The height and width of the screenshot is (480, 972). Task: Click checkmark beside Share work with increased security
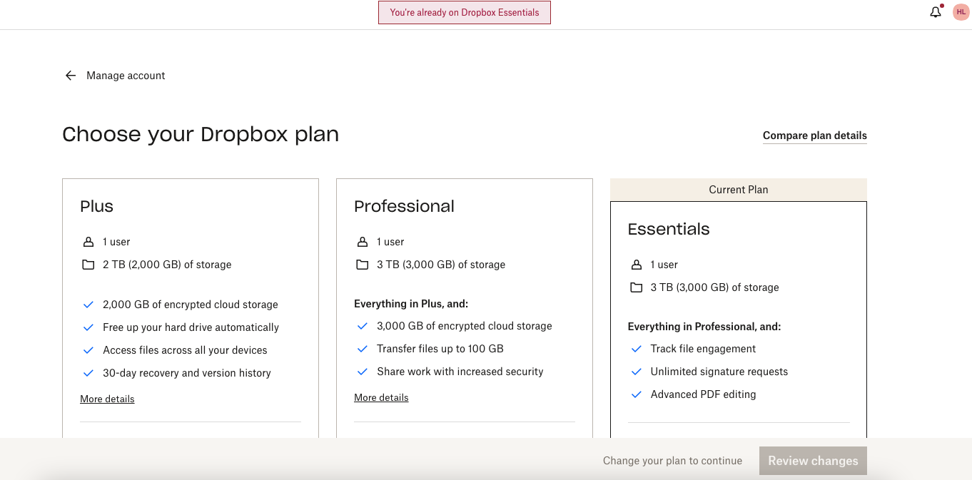[363, 372]
